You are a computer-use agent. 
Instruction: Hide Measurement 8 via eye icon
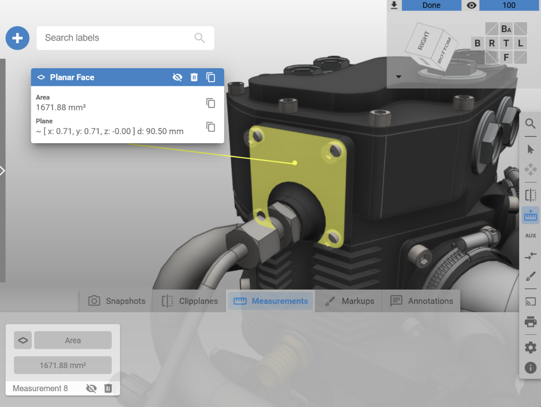(91, 388)
